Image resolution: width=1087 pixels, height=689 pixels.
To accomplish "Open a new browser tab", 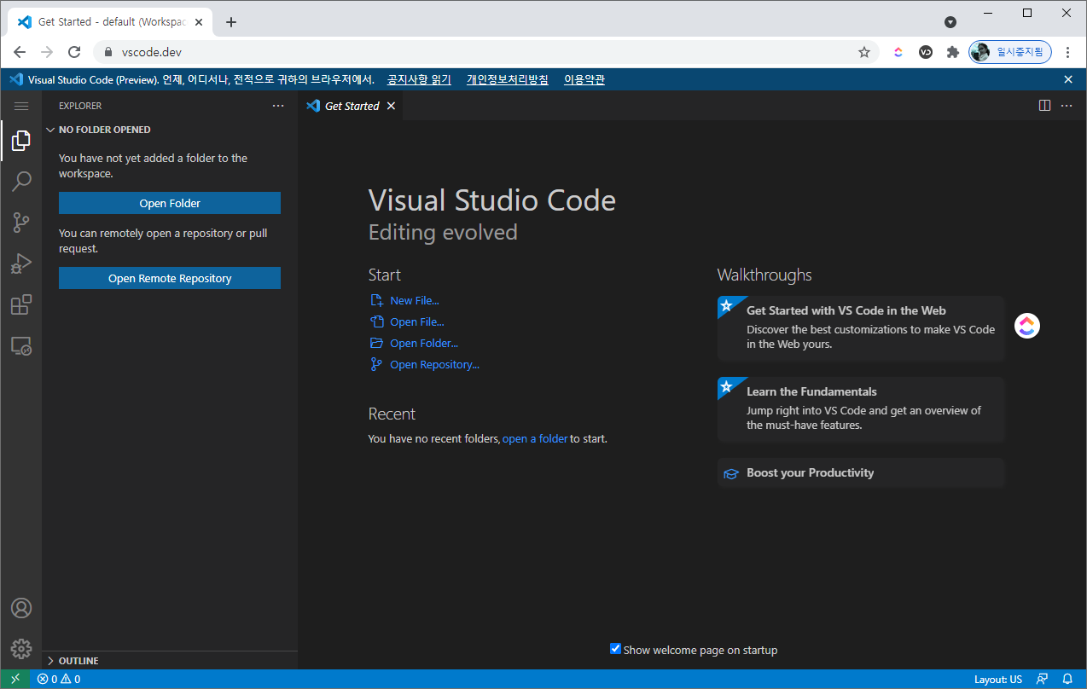I will [231, 22].
